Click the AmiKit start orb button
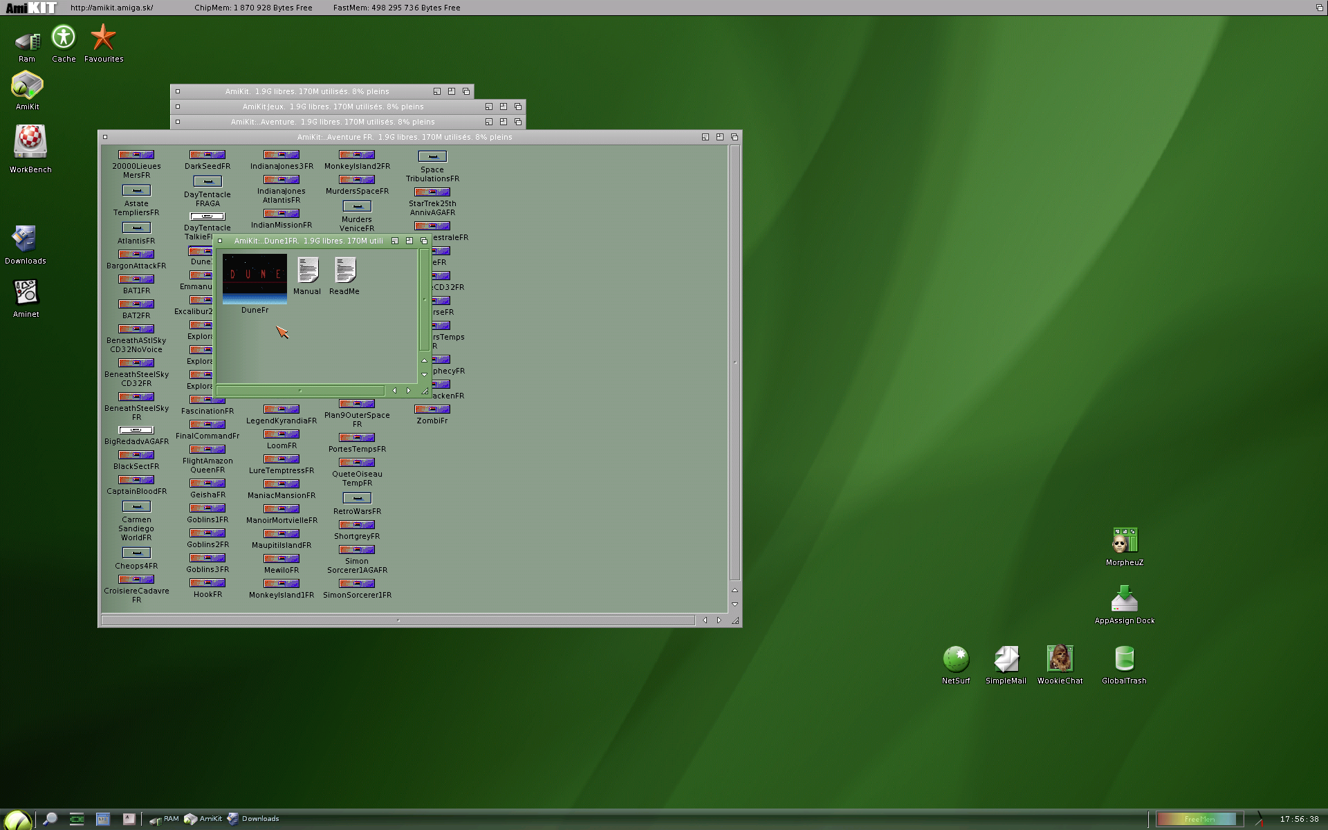Screen dimensions: 1328x830 click(x=17, y=820)
